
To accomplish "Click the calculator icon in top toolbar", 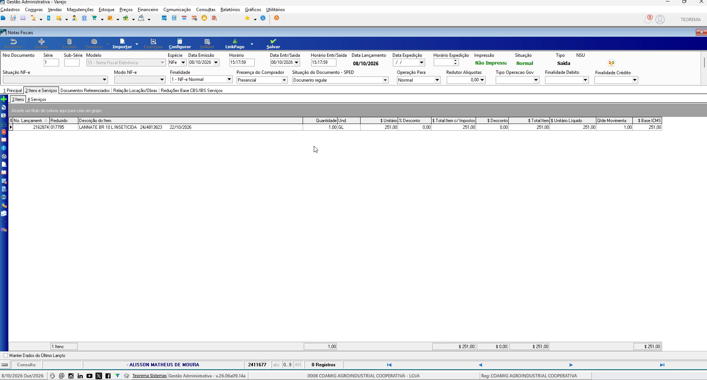I will pos(174,18).
